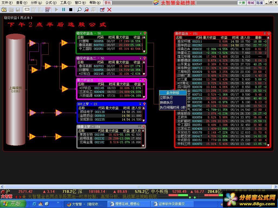Open the 工具(T) menu
Viewport: 278px width, 208px height.
click(x=66, y=3)
